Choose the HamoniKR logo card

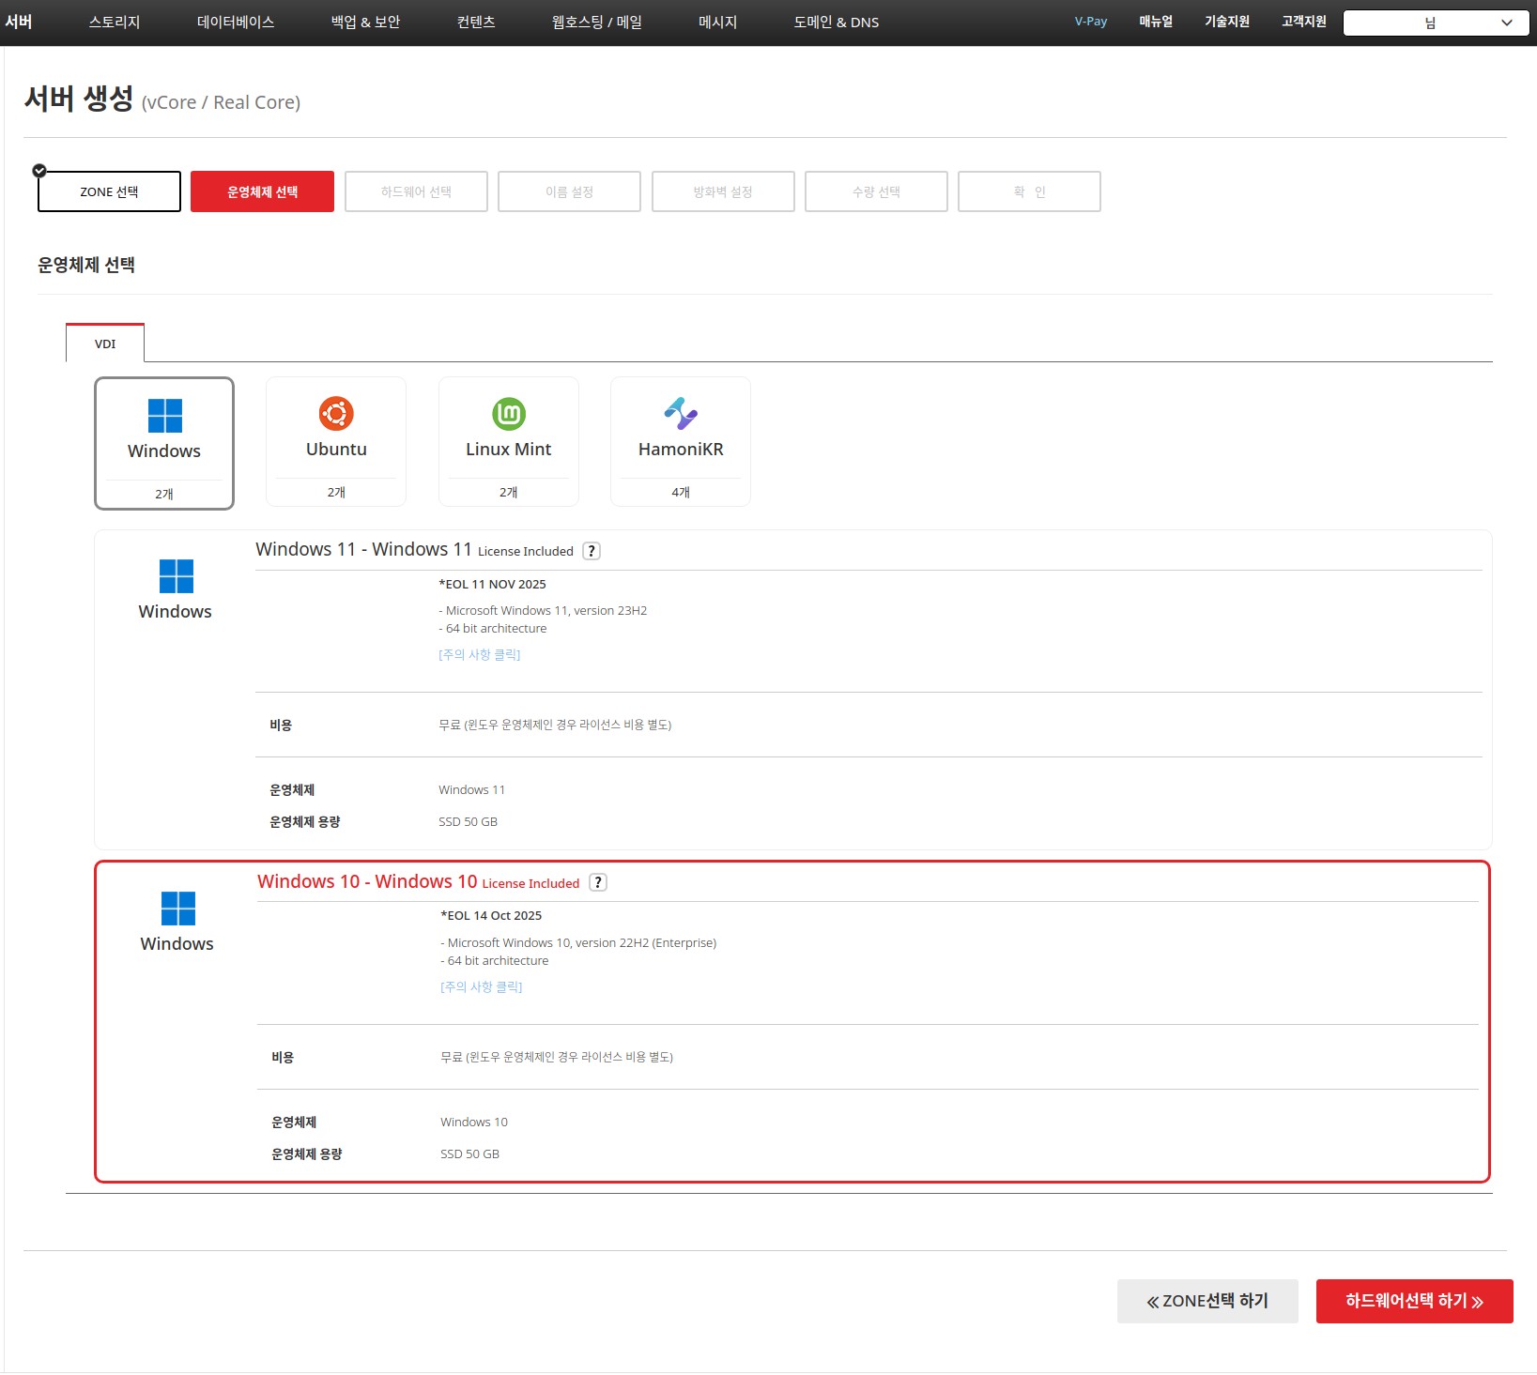pos(681,441)
